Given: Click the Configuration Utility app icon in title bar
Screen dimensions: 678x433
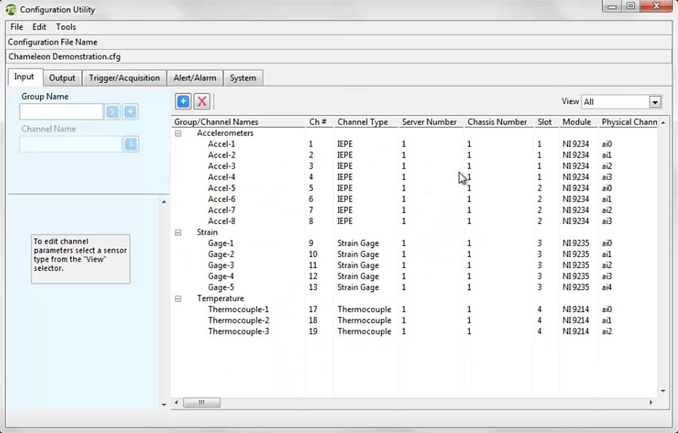Looking at the screenshot, I should (x=11, y=9).
